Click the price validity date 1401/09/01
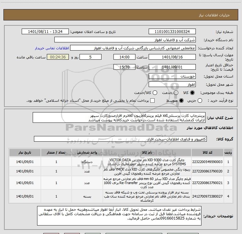The image size is (242, 234). (172, 67)
